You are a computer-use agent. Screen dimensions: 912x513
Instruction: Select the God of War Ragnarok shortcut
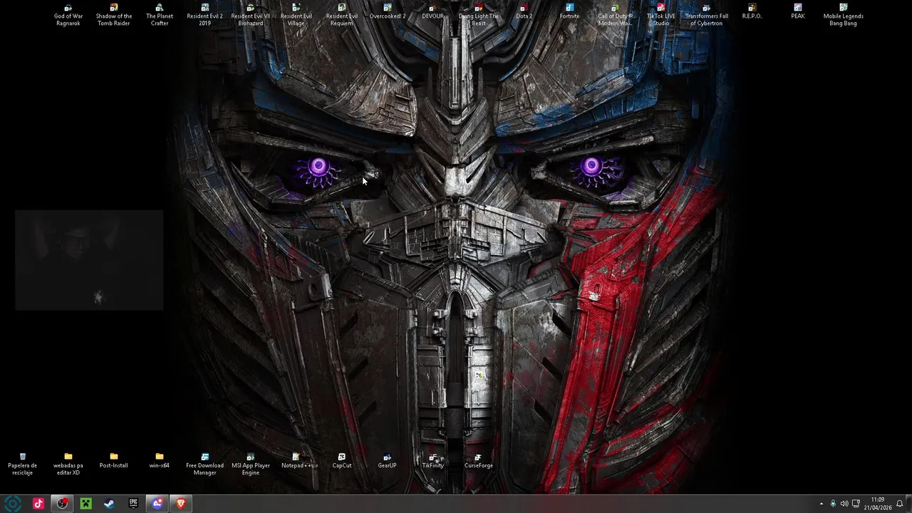[x=68, y=16]
